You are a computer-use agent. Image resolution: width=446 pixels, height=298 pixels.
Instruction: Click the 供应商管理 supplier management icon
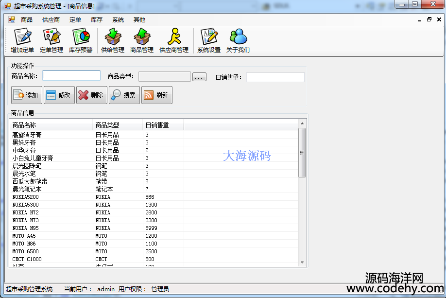(174, 40)
